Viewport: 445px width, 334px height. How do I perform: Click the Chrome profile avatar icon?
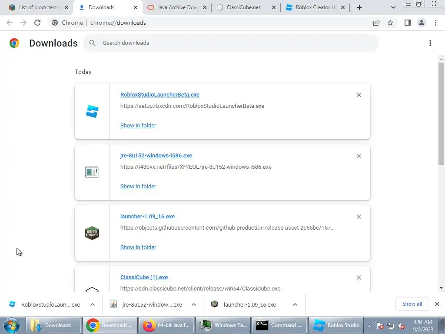tap(422, 23)
